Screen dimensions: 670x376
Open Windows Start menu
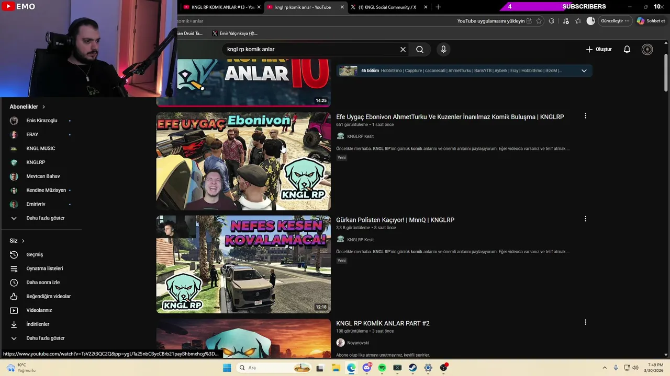(227, 368)
